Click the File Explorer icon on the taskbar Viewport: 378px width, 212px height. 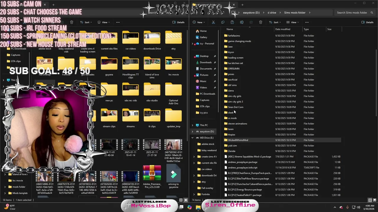pos(198,207)
